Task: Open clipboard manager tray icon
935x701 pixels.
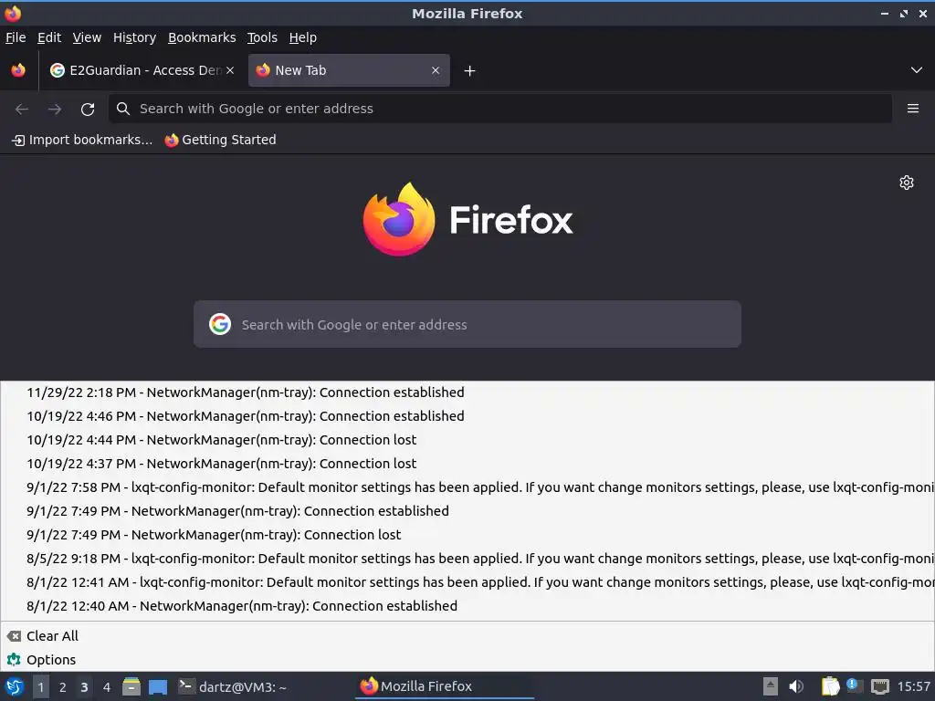Action: pyautogui.click(x=830, y=686)
